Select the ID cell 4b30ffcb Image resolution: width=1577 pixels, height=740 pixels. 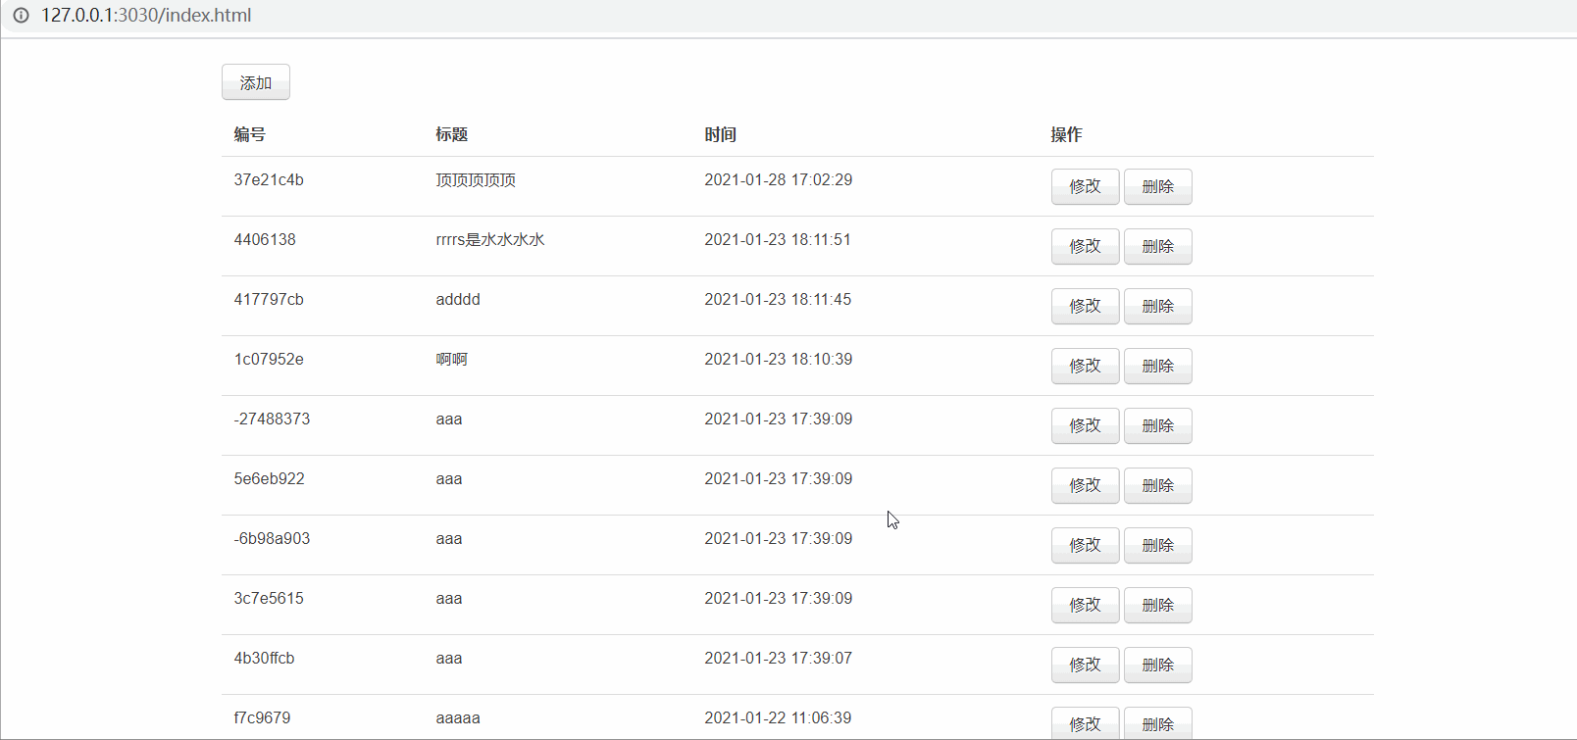tap(264, 659)
